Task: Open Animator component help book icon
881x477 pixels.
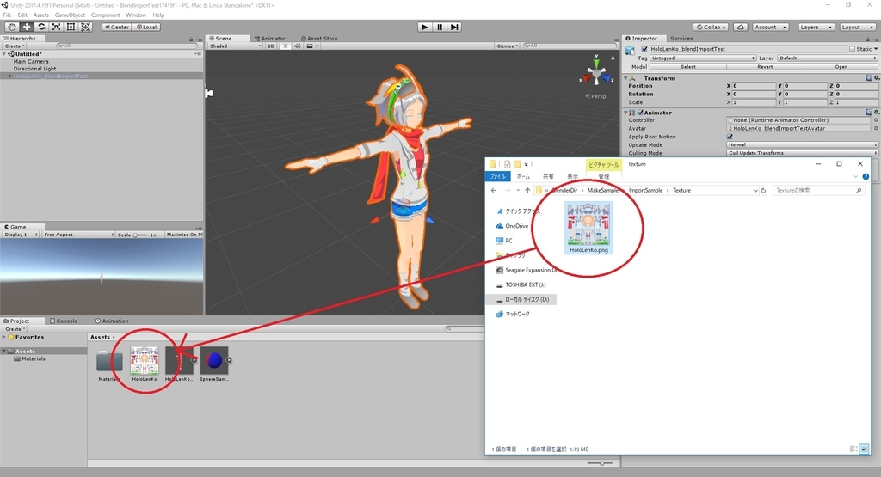Action: click(869, 113)
